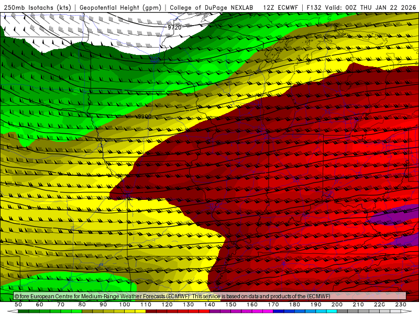The width and height of the screenshot is (419, 314).
Task: Click the legend value 180
Action: [295, 305]
